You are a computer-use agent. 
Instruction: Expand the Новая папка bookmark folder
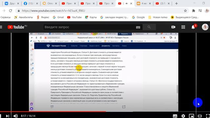point(158,17)
